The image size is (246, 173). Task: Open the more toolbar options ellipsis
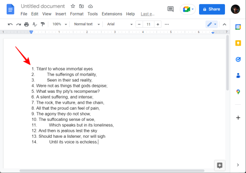pyautogui.click(x=167, y=24)
